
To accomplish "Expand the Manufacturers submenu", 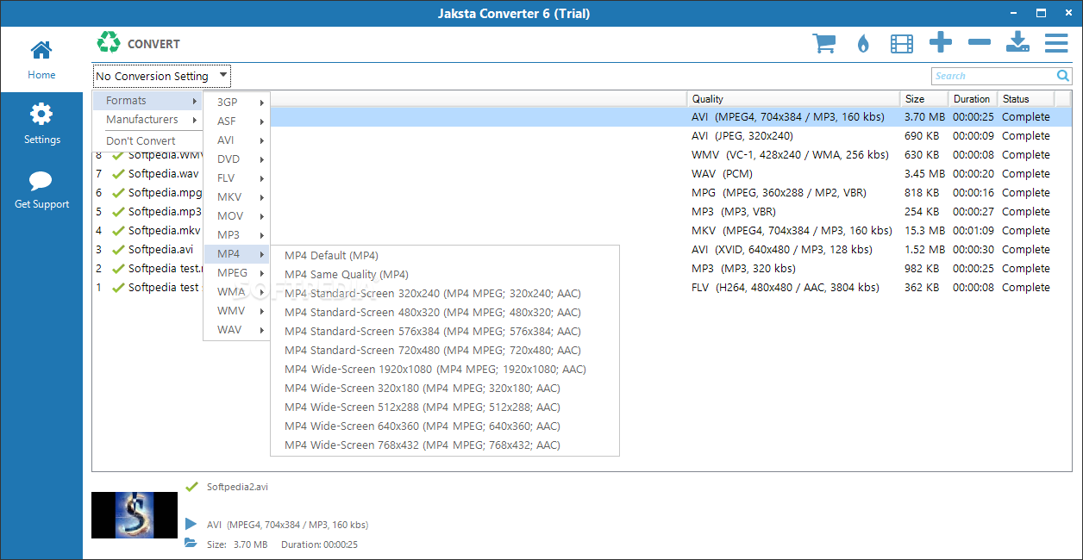I will (x=147, y=120).
